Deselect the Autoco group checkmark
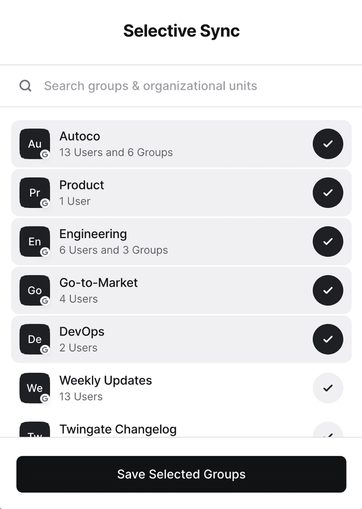 (x=328, y=144)
